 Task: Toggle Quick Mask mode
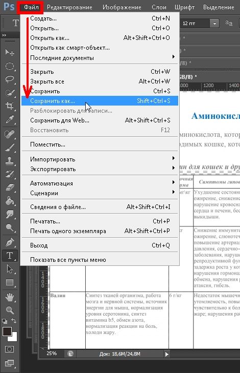pyautogui.click(x=10, y=349)
